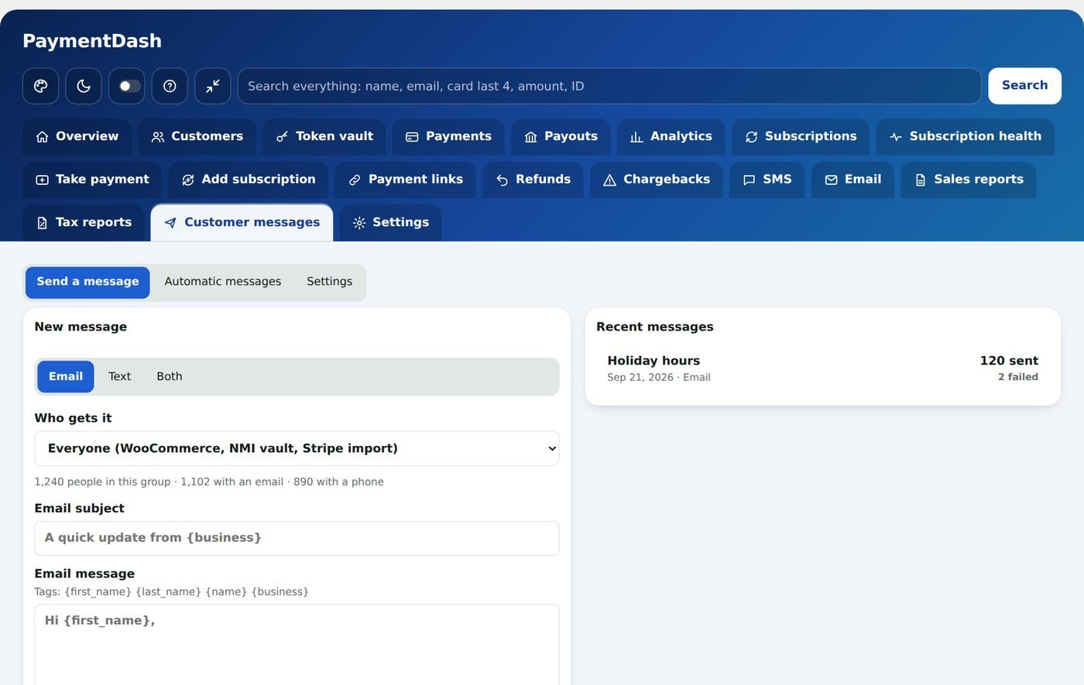Open the Payouts tab

pos(561,136)
